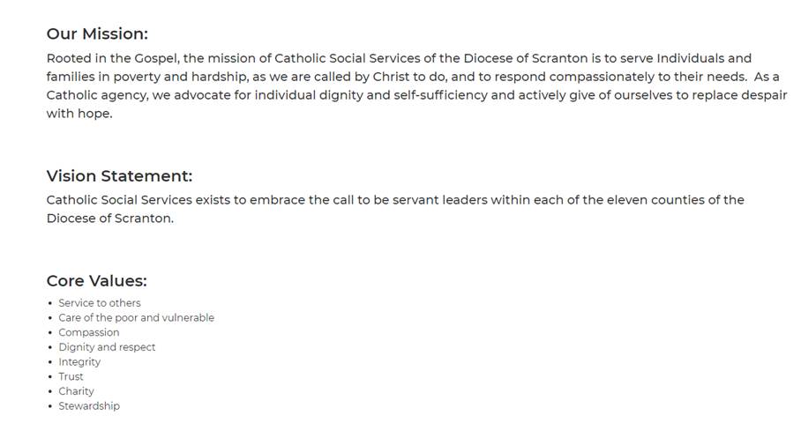This screenshot has width=801, height=423.
Task: Click the "Dignity and respect" list item
Action: (x=107, y=347)
